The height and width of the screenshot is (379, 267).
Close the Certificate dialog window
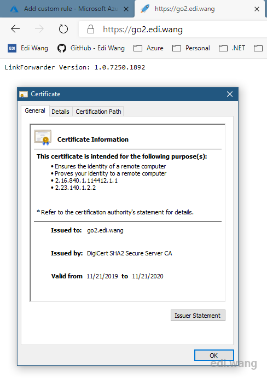point(230,94)
